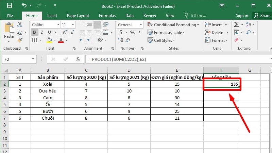Pick the yellow Fill Color bucket
This screenshot has height=153, width=272.
pyautogui.click(x=49, y=40)
